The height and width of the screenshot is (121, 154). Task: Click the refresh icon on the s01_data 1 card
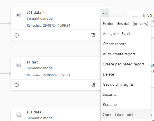17,35
